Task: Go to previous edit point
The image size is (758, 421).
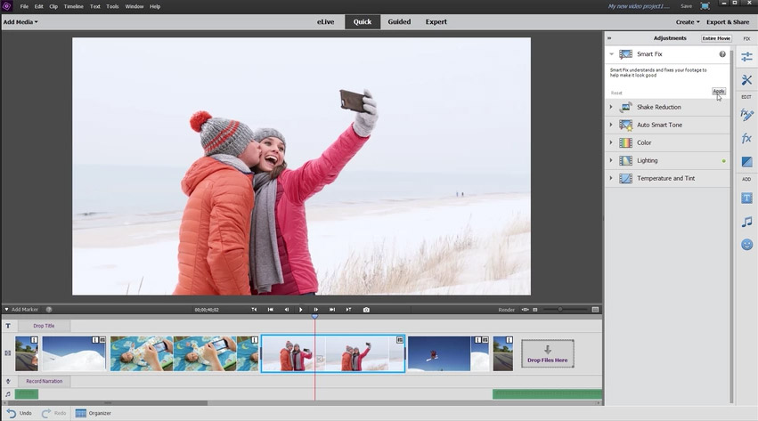Action: 270,310
